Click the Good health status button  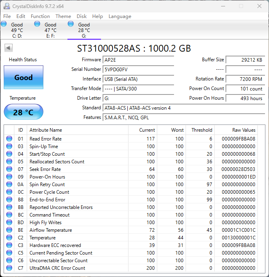click(x=24, y=78)
